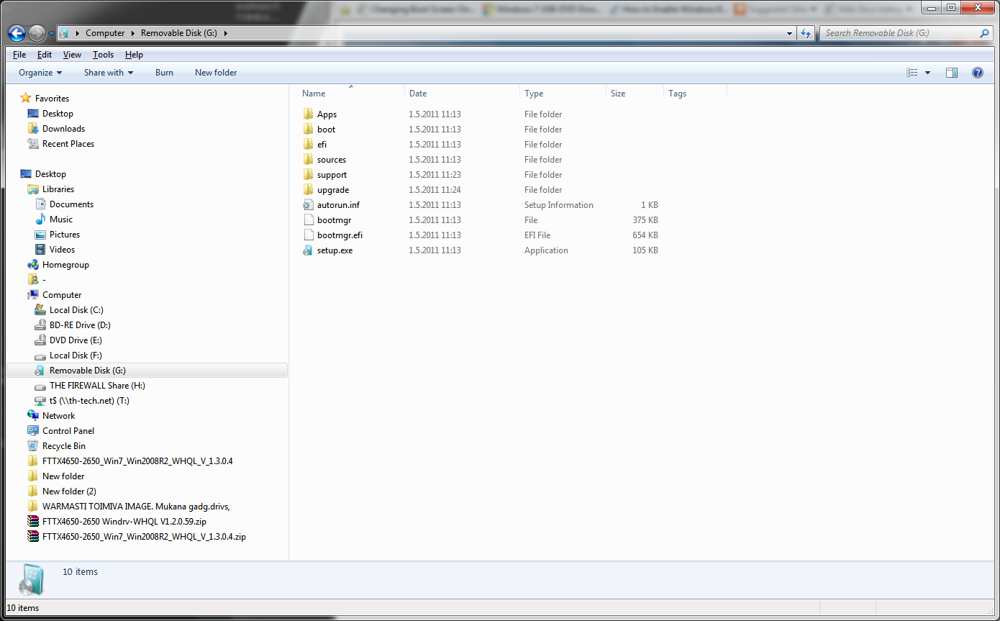
Task: Select THE FIREWALL Share (H:)
Action: (x=97, y=386)
